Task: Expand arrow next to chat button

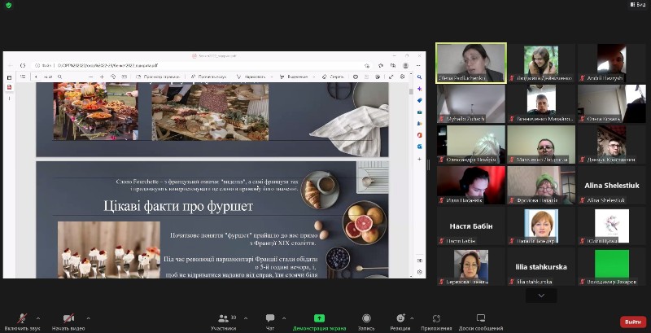Action: click(x=286, y=318)
